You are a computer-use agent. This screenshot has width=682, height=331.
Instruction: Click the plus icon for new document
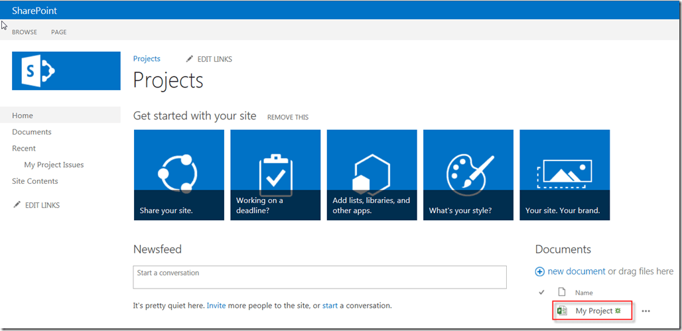pos(540,271)
